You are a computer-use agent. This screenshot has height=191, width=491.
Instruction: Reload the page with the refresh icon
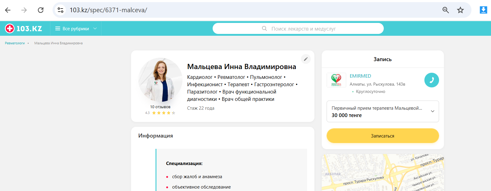[x=41, y=10]
